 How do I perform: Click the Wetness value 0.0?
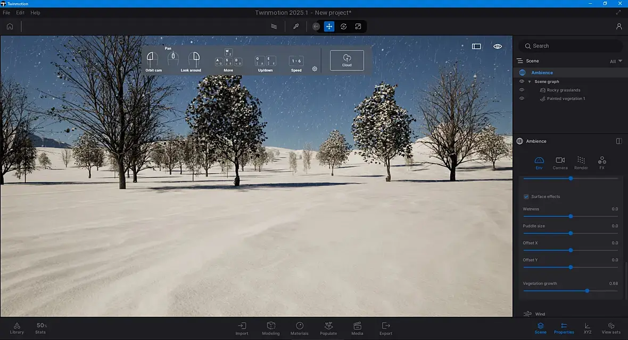pos(615,209)
